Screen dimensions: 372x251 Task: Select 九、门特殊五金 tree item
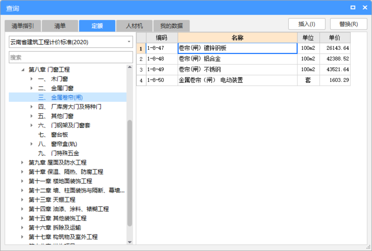tap(59, 153)
